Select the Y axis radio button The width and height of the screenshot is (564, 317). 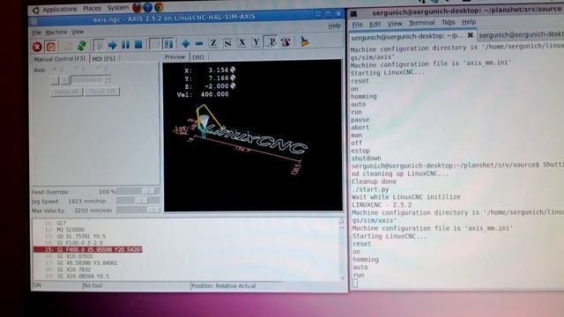click(x=79, y=69)
